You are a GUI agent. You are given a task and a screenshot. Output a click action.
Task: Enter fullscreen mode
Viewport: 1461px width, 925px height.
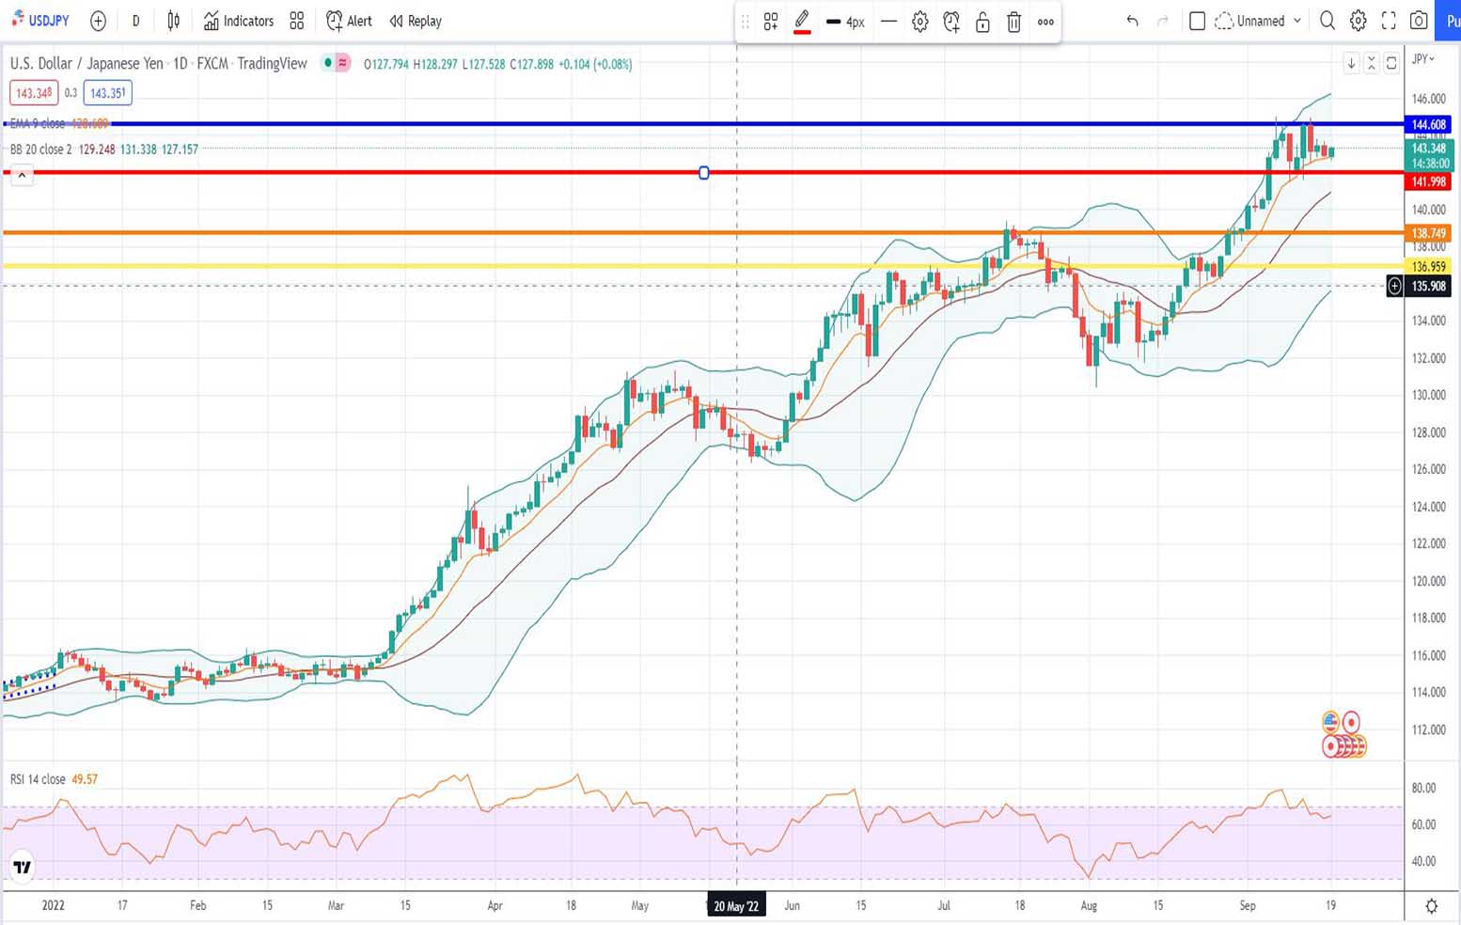pyautogui.click(x=1389, y=21)
